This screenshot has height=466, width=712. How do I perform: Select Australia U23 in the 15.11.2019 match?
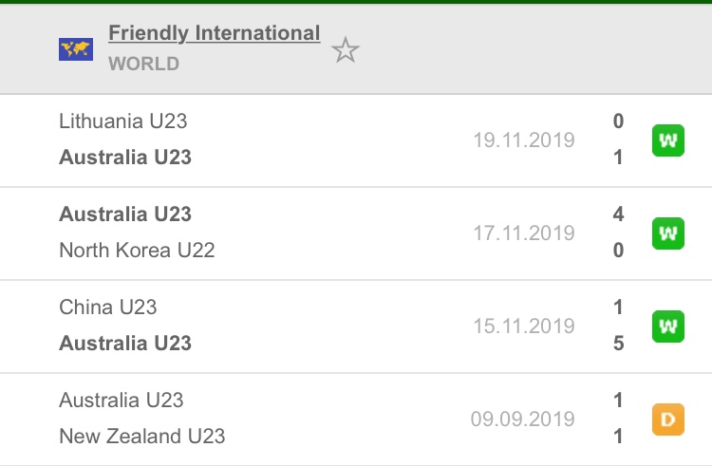point(125,343)
